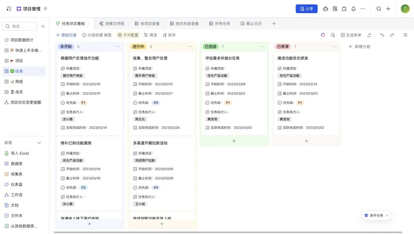Open the automation robot icon in header
The image size is (414, 234).
(325, 9)
